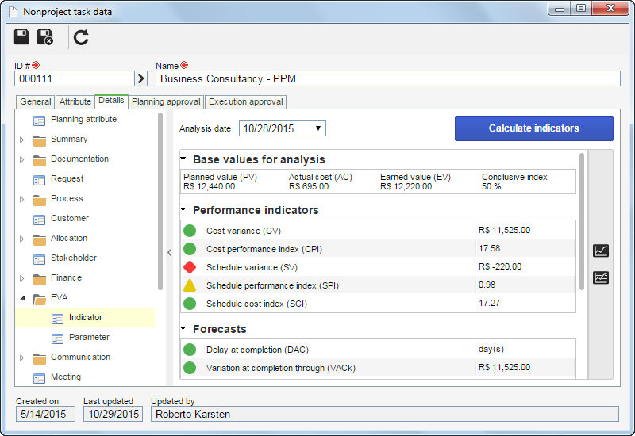Switch to the Attribute tab
This screenshot has width=635, height=436.
pyautogui.click(x=75, y=101)
